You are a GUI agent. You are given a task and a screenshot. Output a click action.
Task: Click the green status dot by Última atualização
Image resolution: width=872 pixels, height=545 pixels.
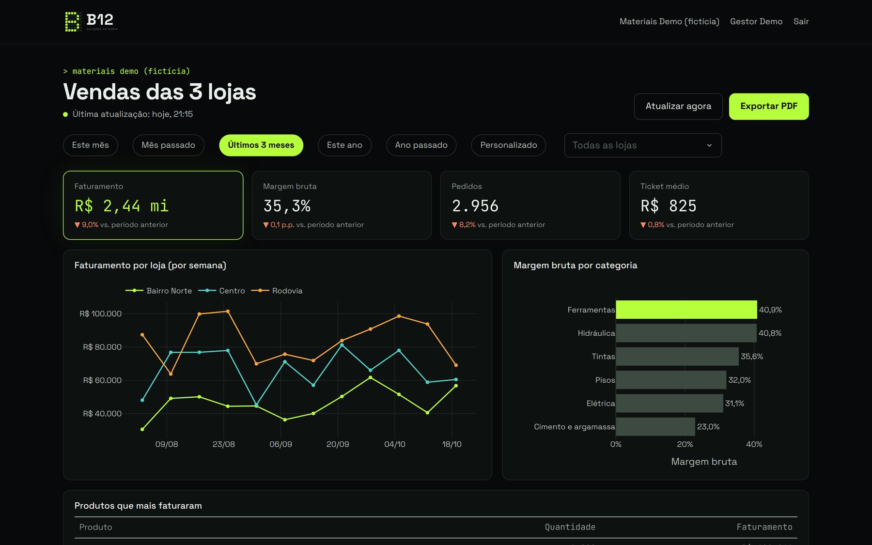tap(65, 114)
